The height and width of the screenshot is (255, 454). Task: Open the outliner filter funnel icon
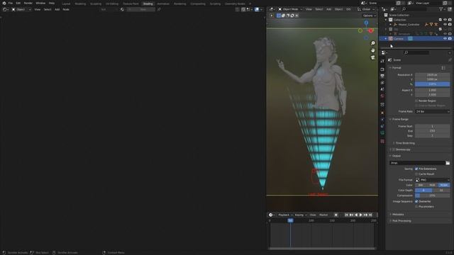point(441,9)
